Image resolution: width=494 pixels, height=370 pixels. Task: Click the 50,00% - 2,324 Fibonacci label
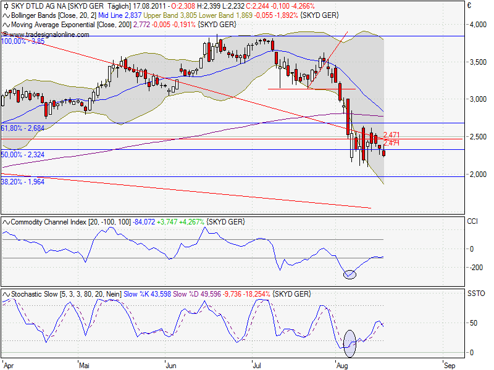point(23,155)
